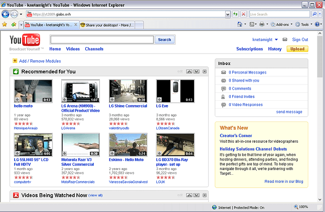Open the Creator's Corner link
325x212 pixels.
tap(236, 136)
